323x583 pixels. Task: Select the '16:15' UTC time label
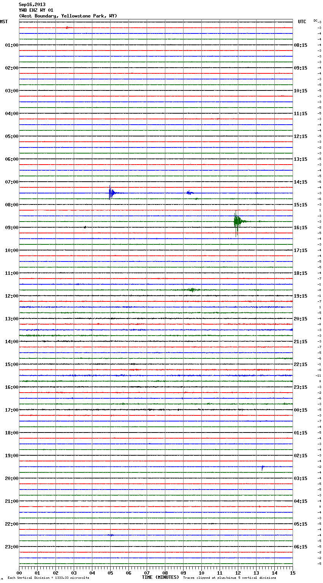[x=301, y=228]
